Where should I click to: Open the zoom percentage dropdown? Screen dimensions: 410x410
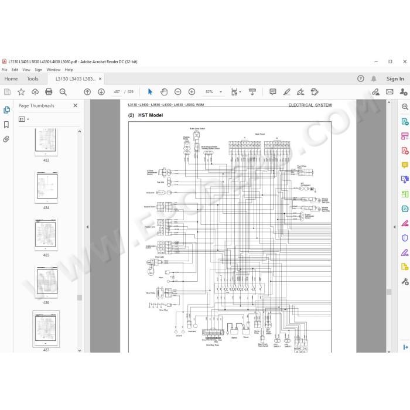221,92
